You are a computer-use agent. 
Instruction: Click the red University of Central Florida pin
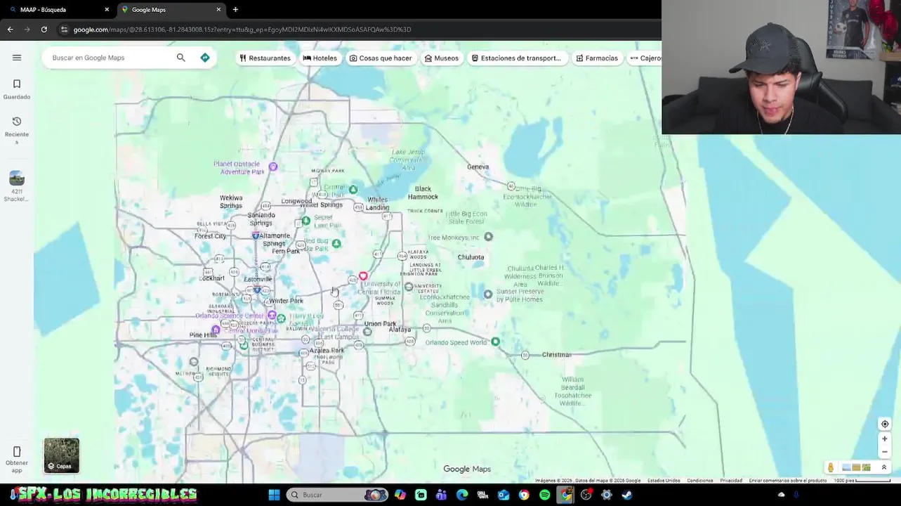click(x=363, y=276)
